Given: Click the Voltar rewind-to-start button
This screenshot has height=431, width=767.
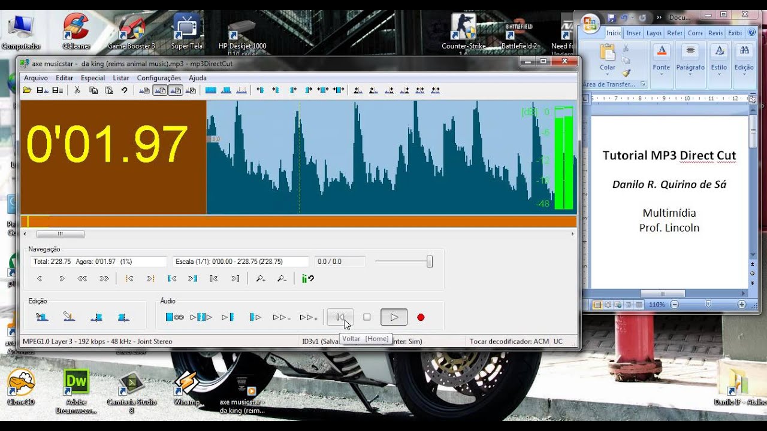Looking at the screenshot, I should pos(340,317).
